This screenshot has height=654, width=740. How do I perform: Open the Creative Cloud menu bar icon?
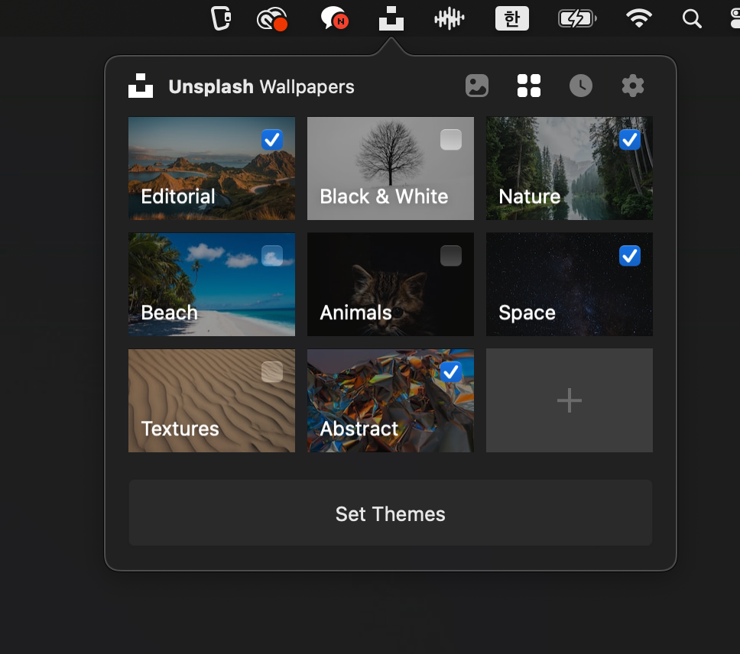[272, 19]
